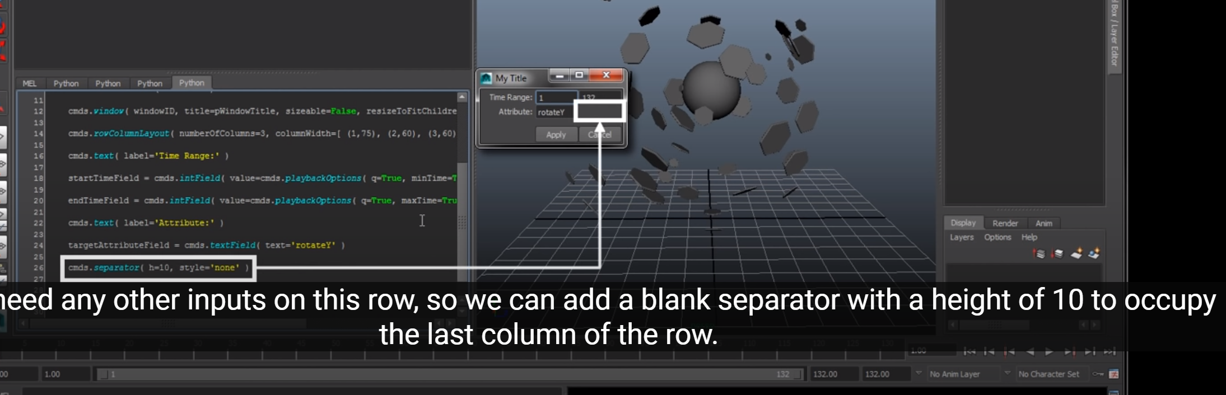Screen dimensions: 1226x395
Task: Play animation forwards
Action: click(1050, 351)
